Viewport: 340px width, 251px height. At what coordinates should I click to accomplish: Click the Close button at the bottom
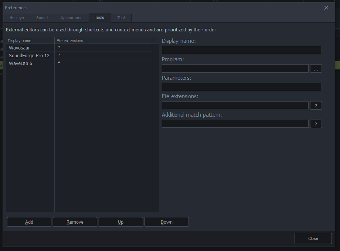click(x=313, y=238)
